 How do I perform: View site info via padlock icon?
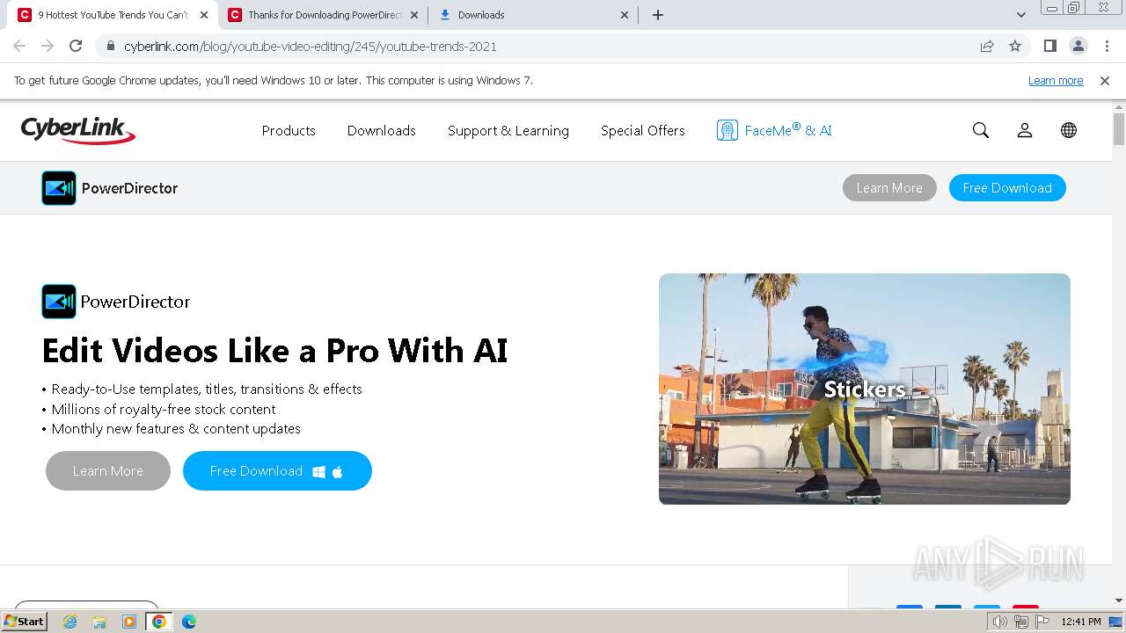click(x=111, y=47)
